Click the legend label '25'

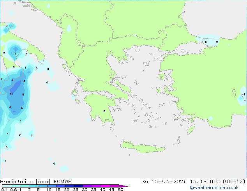[x=76, y=189]
